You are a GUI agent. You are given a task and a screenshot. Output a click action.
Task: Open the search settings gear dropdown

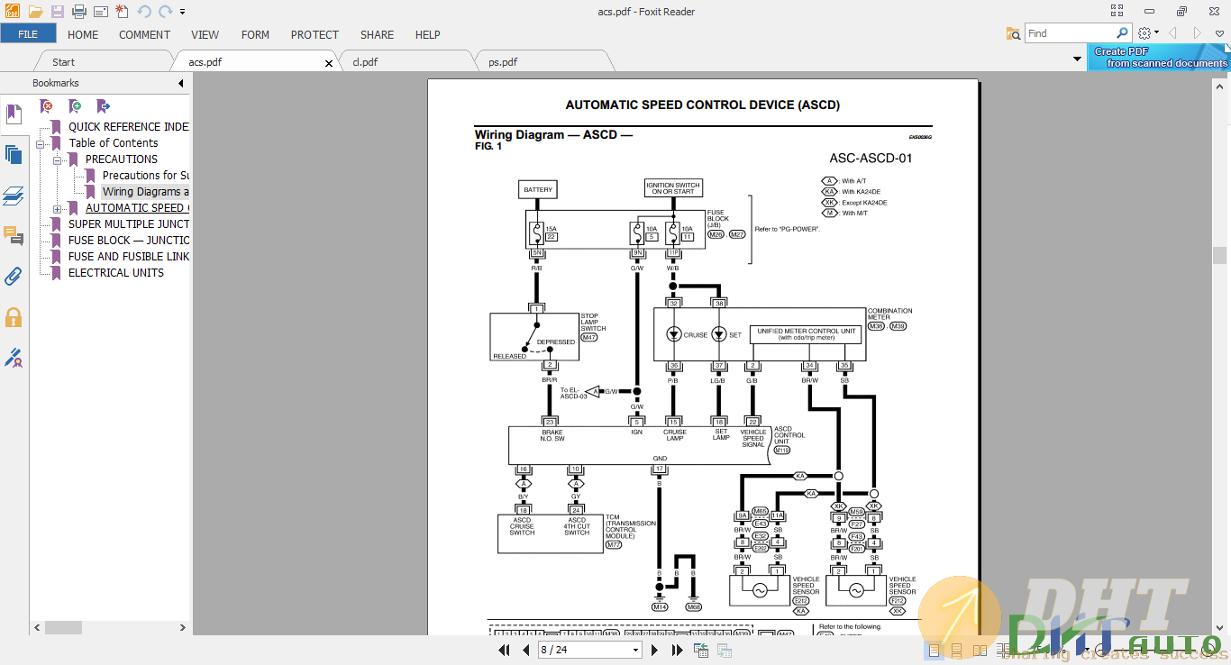point(1147,33)
